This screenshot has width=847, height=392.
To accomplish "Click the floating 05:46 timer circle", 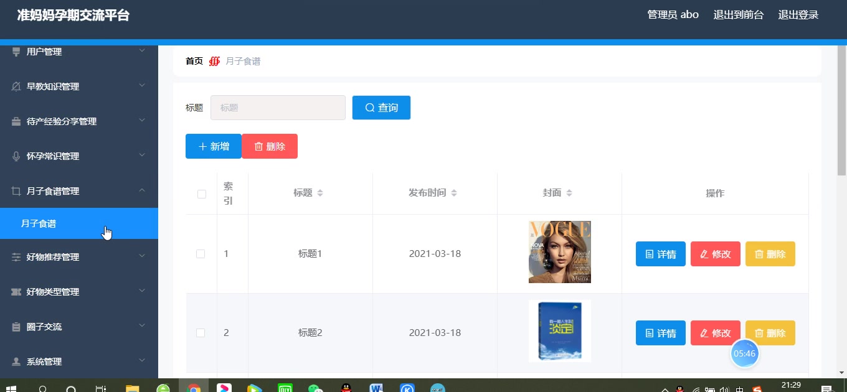I will point(745,353).
